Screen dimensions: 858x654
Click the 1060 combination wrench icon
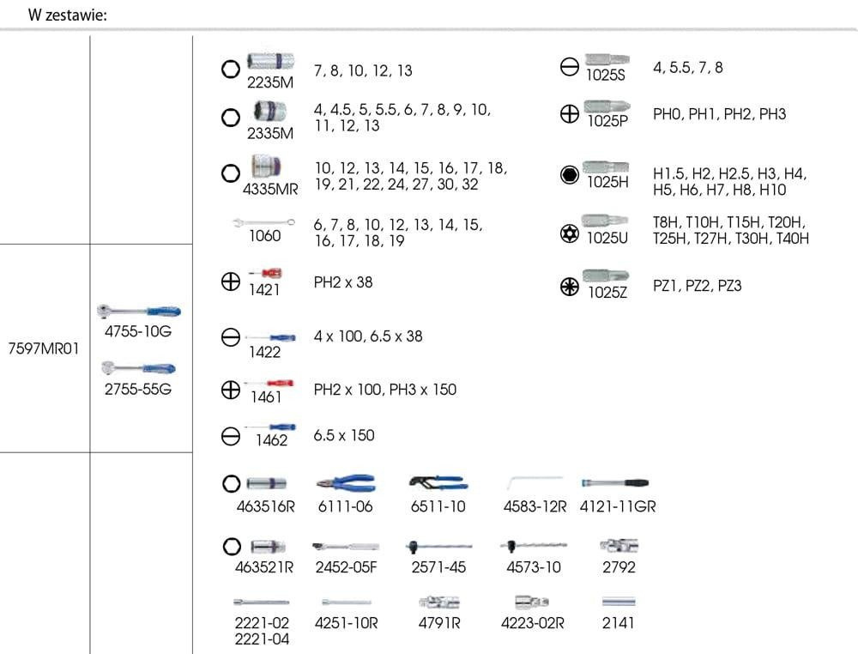coord(264,222)
